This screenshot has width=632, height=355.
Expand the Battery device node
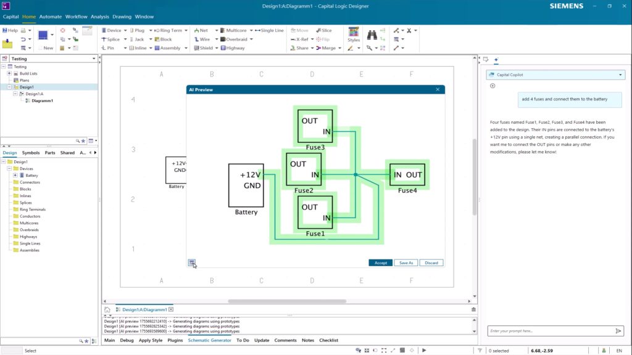[x=15, y=176]
